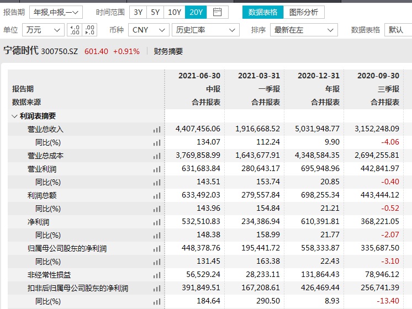The height and width of the screenshot is (309, 412).
Task: Select the 非经常性损益 row label
Action: click(49, 275)
